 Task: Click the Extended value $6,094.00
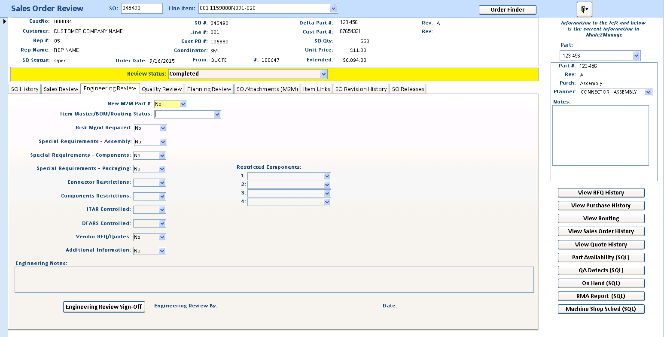tap(354, 60)
